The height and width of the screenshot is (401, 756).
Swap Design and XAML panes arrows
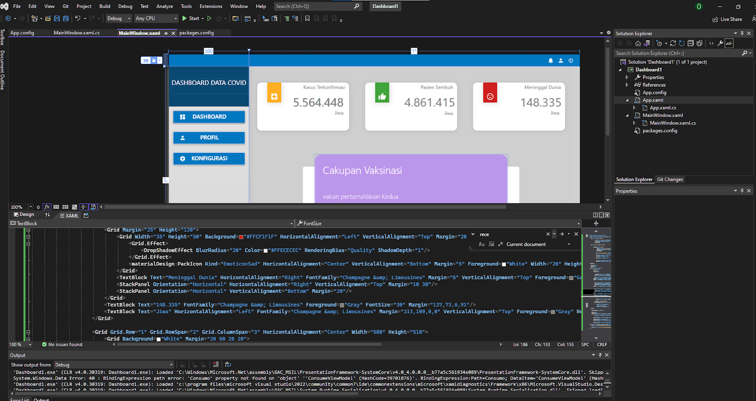pos(47,215)
